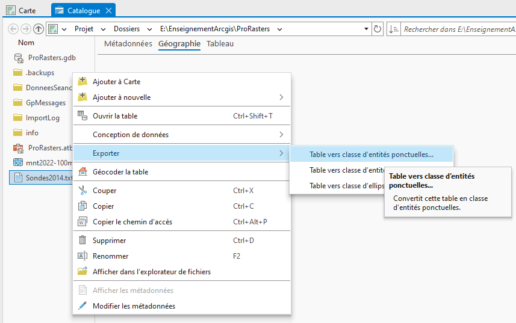Open the sort options icon beside search

[394, 29]
